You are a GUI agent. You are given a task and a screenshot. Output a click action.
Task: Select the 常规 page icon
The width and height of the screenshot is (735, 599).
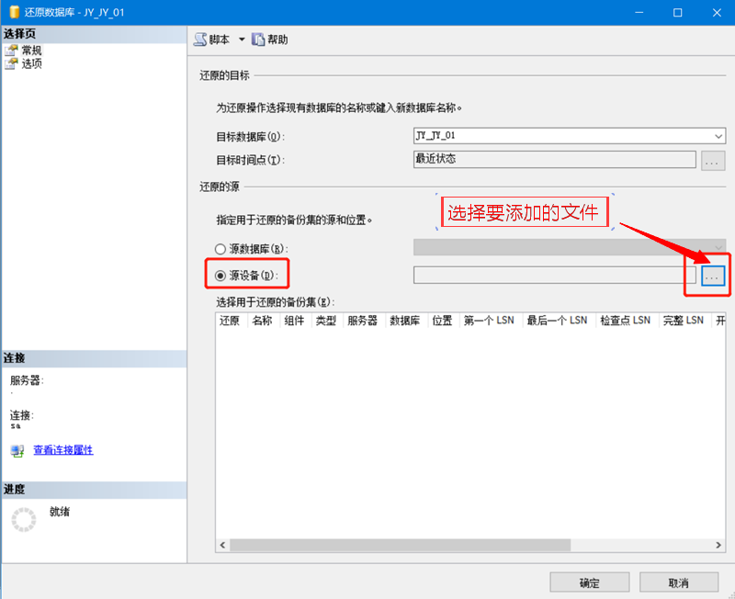pos(11,51)
